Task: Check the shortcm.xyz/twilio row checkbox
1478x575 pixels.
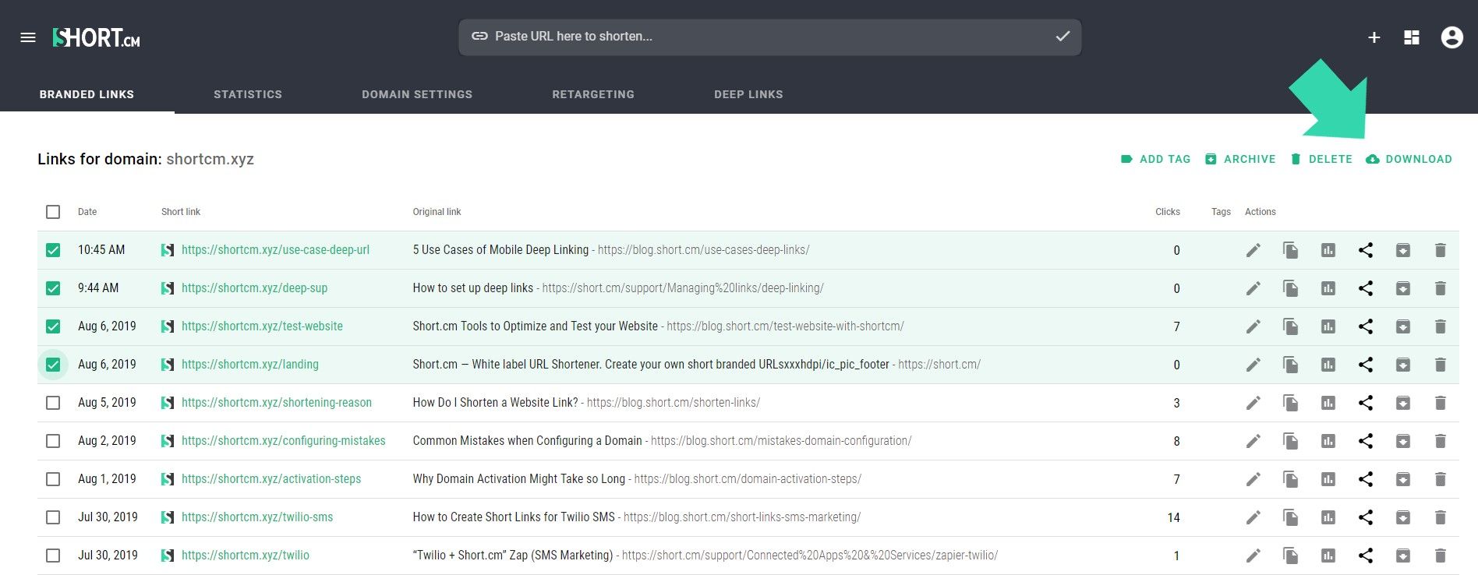Action: click(53, 556)
